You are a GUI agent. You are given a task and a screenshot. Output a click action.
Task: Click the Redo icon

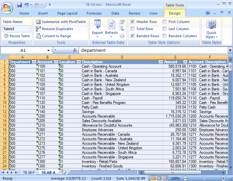(37, 5)
